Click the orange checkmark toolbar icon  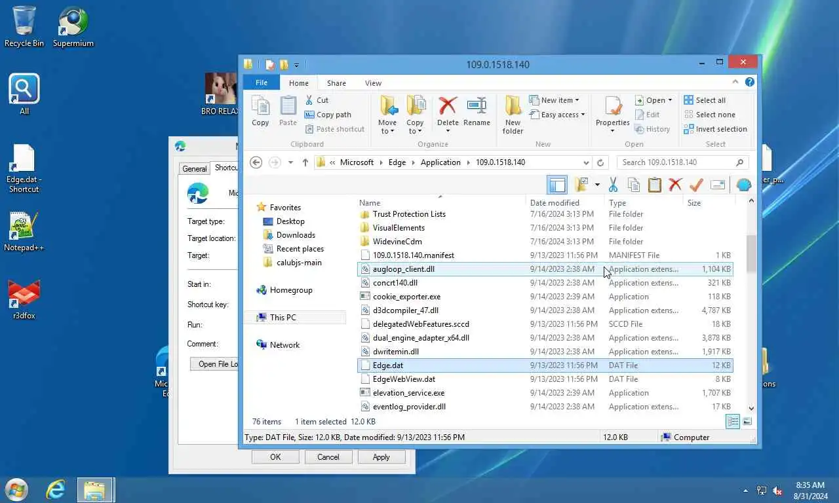click(697, 185)
